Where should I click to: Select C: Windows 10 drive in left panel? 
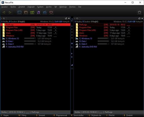pos(35,38)
